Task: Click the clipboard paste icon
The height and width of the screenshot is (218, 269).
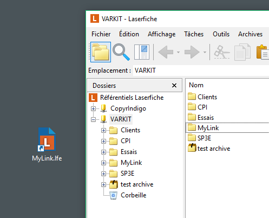Action: click(263, 52)
